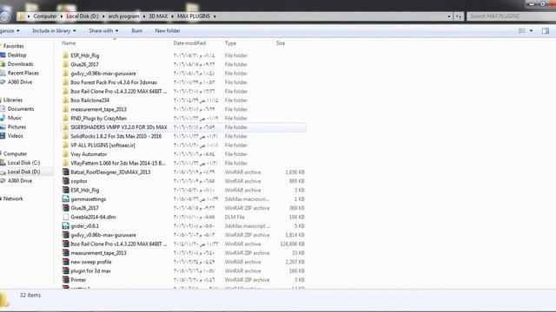Select new sweep profile archive icon
The height and width of the screenshot is (312, 556).
pos(66,262)
